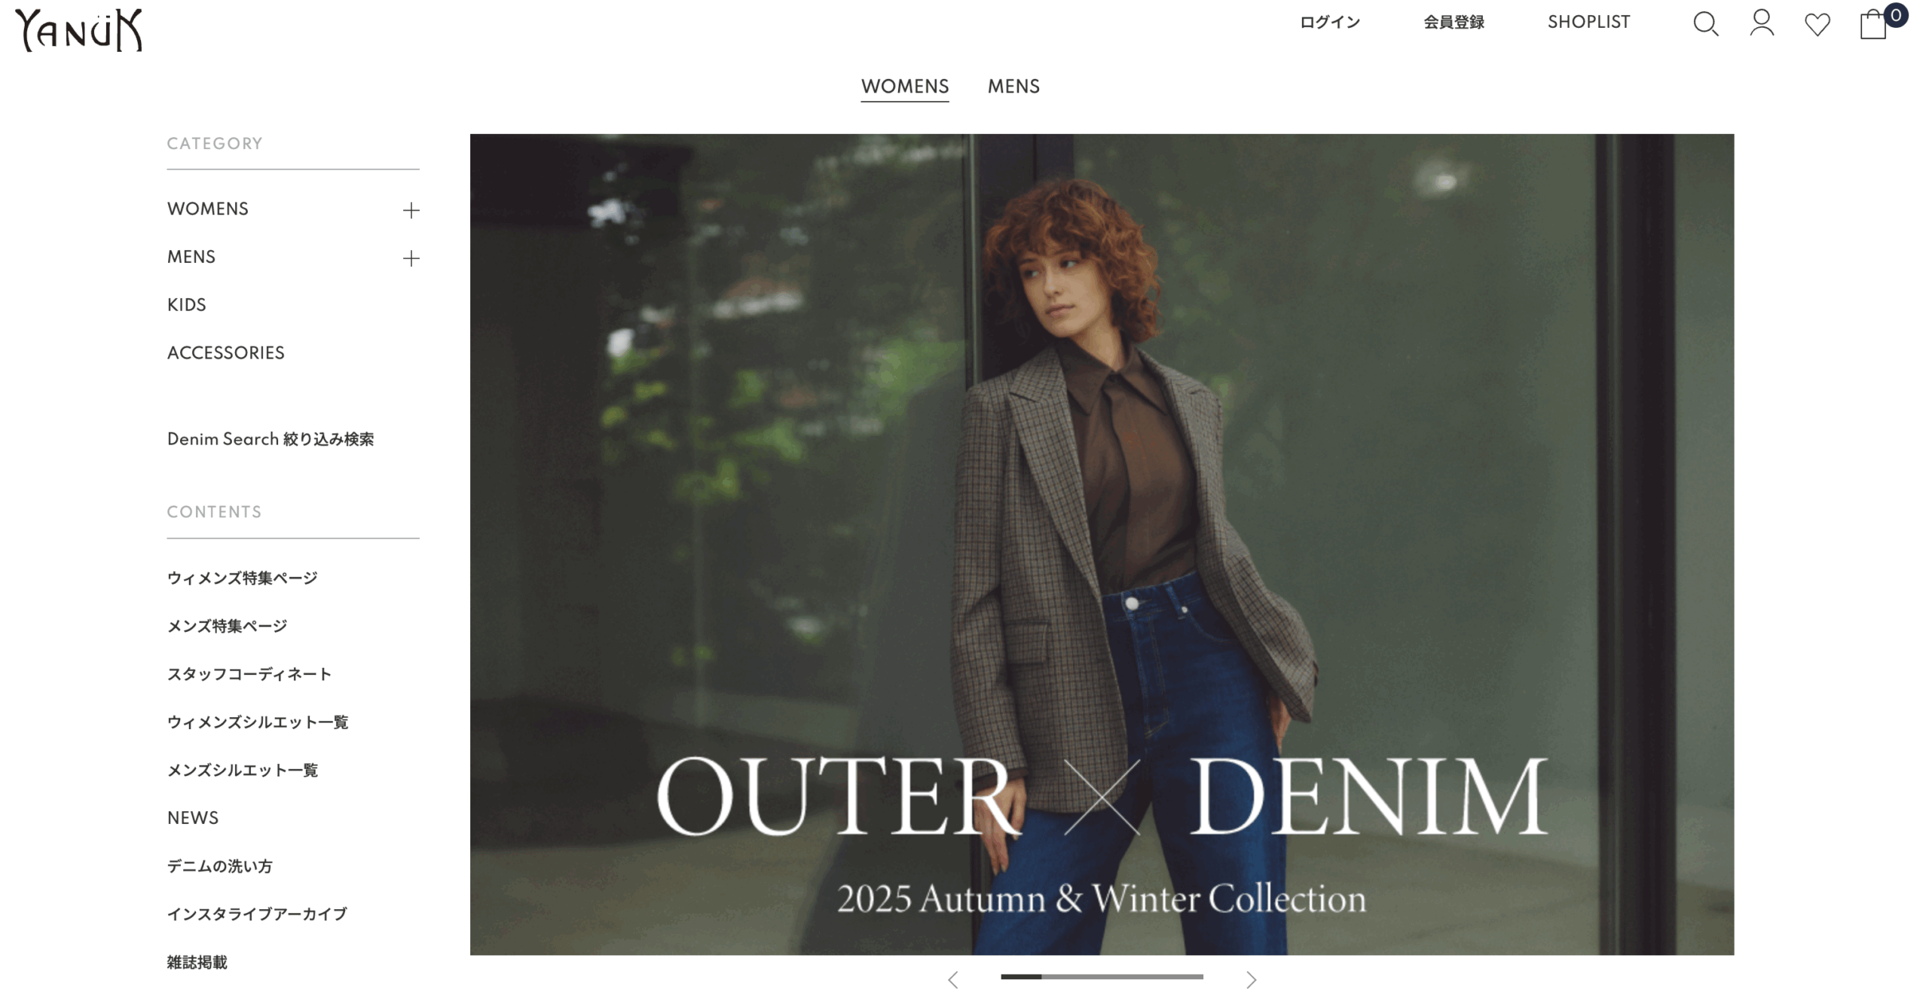Open KIDS category in sidebar
Viewport: 1929px width, 992px height.
pyautogui.click(x=186, y=304)
